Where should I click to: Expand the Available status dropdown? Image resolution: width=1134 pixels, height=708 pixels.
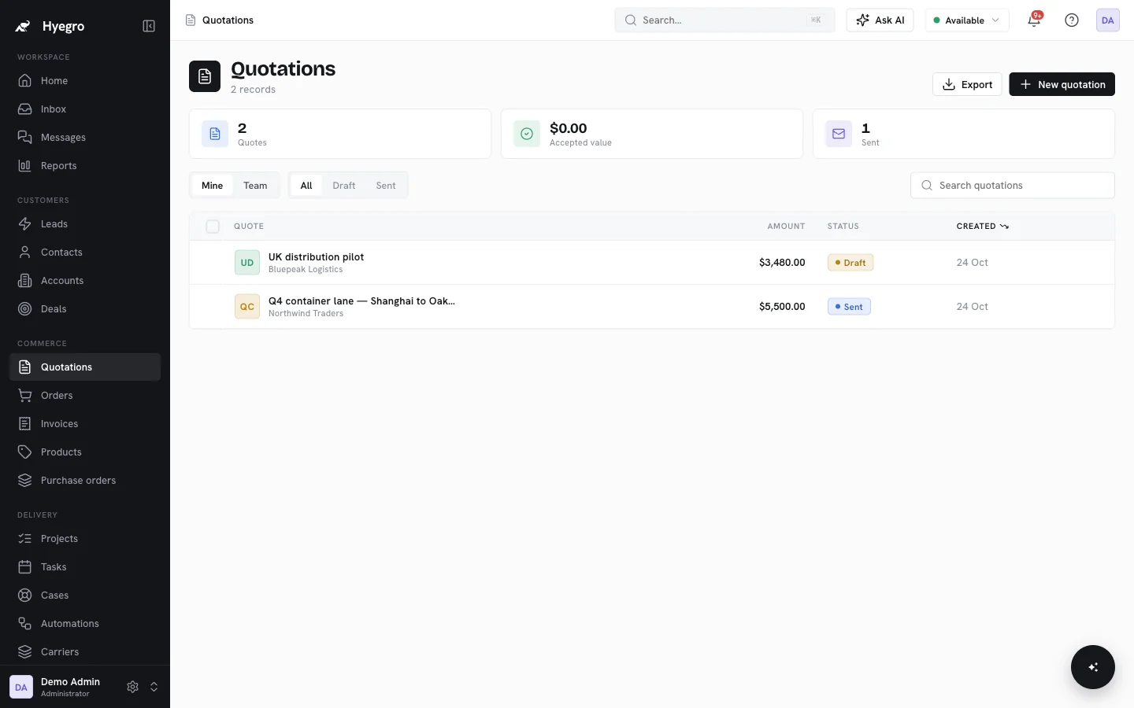967,20
